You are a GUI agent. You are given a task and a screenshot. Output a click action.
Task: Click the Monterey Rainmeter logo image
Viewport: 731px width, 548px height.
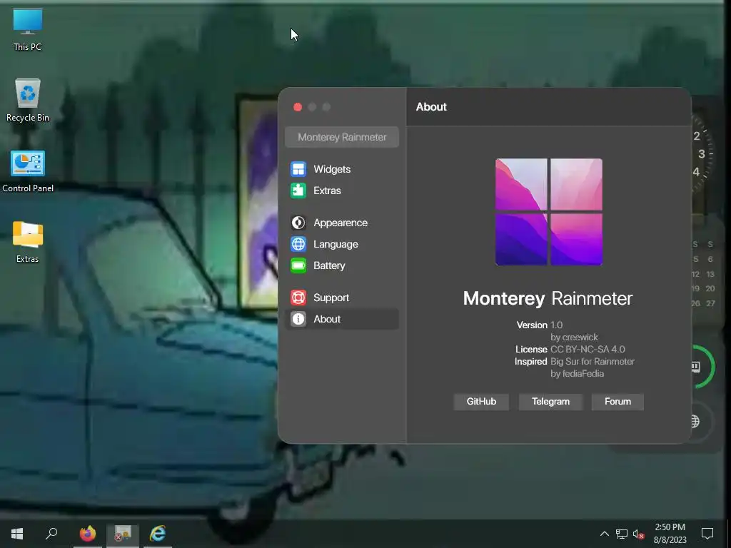tap(549, 212)
